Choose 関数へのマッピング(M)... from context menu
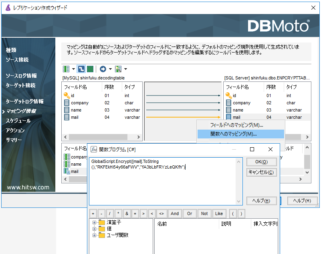Viewport: 325px width, 254px height. pos(240,134)
